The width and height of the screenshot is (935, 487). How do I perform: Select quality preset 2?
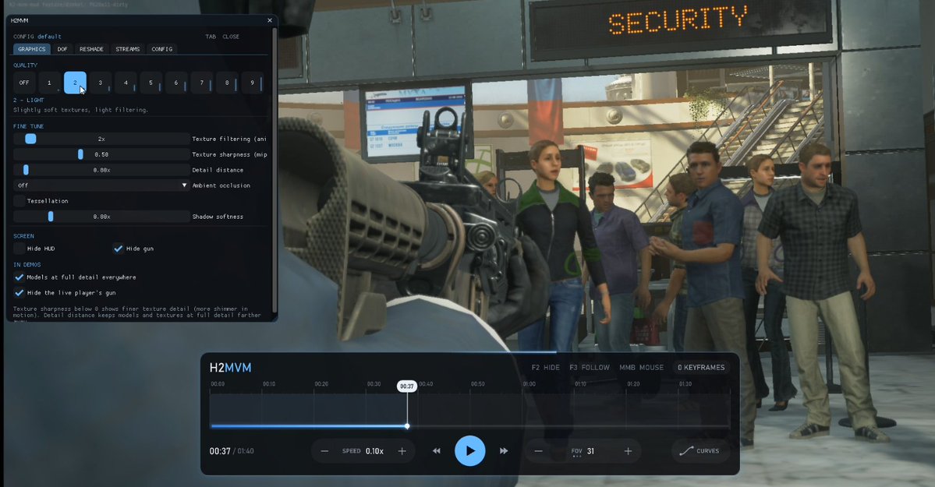[75, 83]
